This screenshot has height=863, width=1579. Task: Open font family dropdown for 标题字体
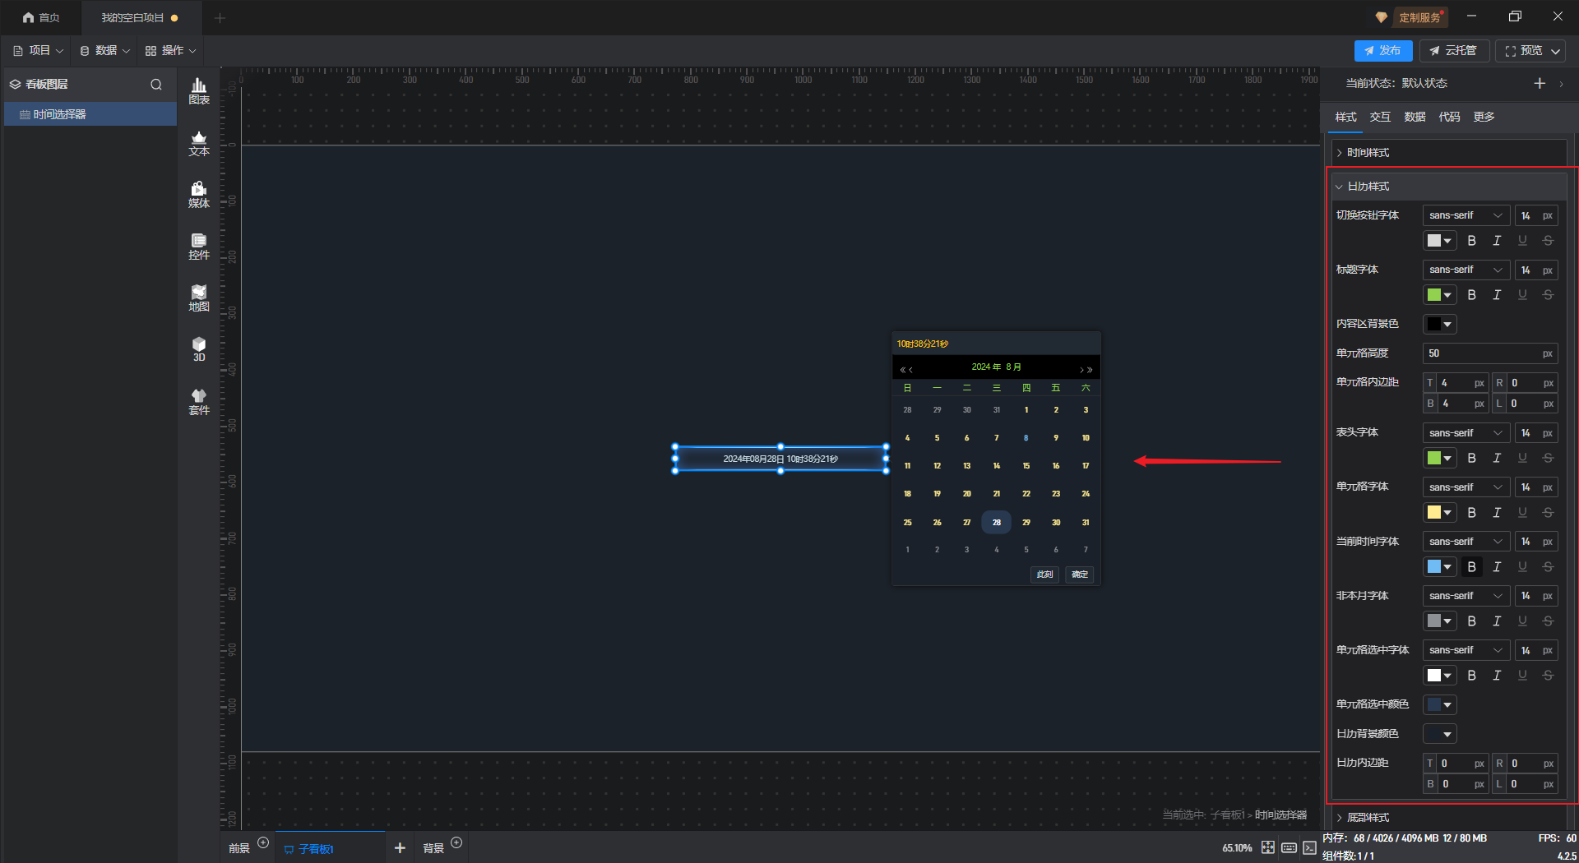point(1466,270)
